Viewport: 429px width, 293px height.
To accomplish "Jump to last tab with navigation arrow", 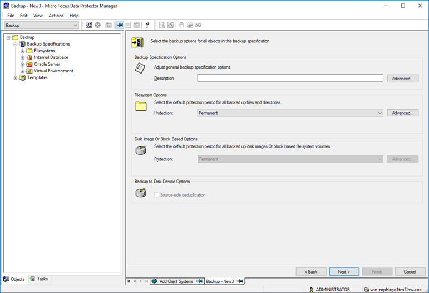I will click(x=146, y=281).
